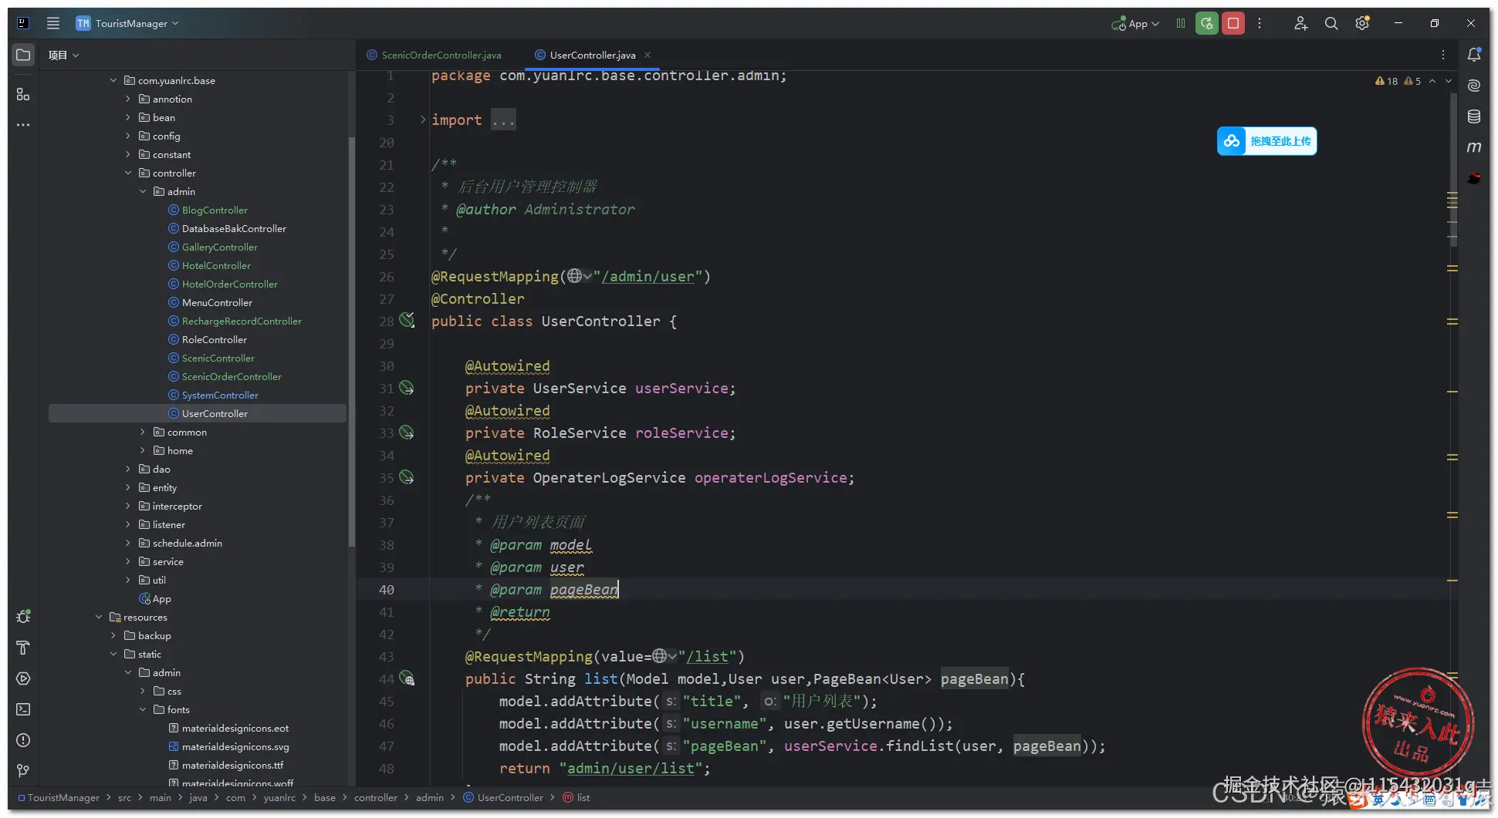Open the project view selector dropdown
This screenshot has width=1498, height=818.
pyautogui.click(x=63, y=55)
